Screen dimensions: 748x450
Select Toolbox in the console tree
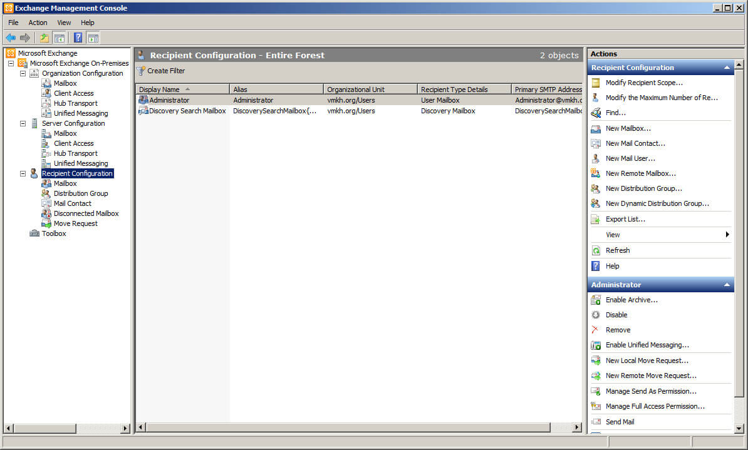coord(54,233)
